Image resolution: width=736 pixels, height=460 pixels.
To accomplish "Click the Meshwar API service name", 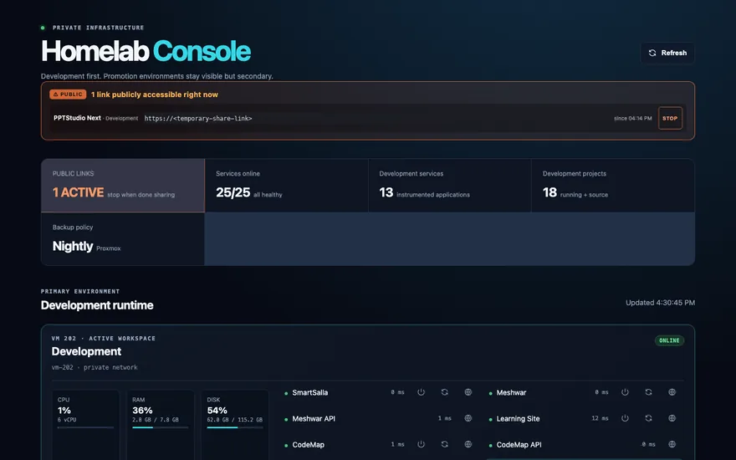I will point(314,418).
